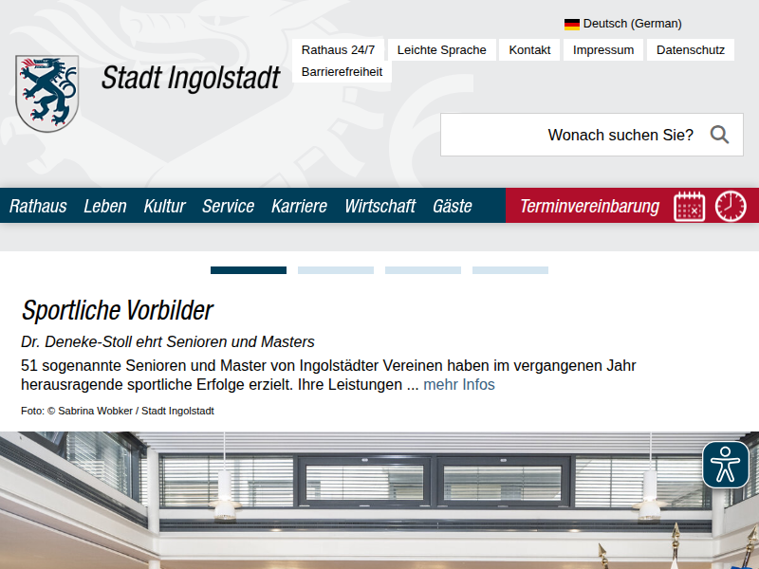The image size is (759, 569).
Task: Open the Leichte Sprache link
Action: click(441, 50)
